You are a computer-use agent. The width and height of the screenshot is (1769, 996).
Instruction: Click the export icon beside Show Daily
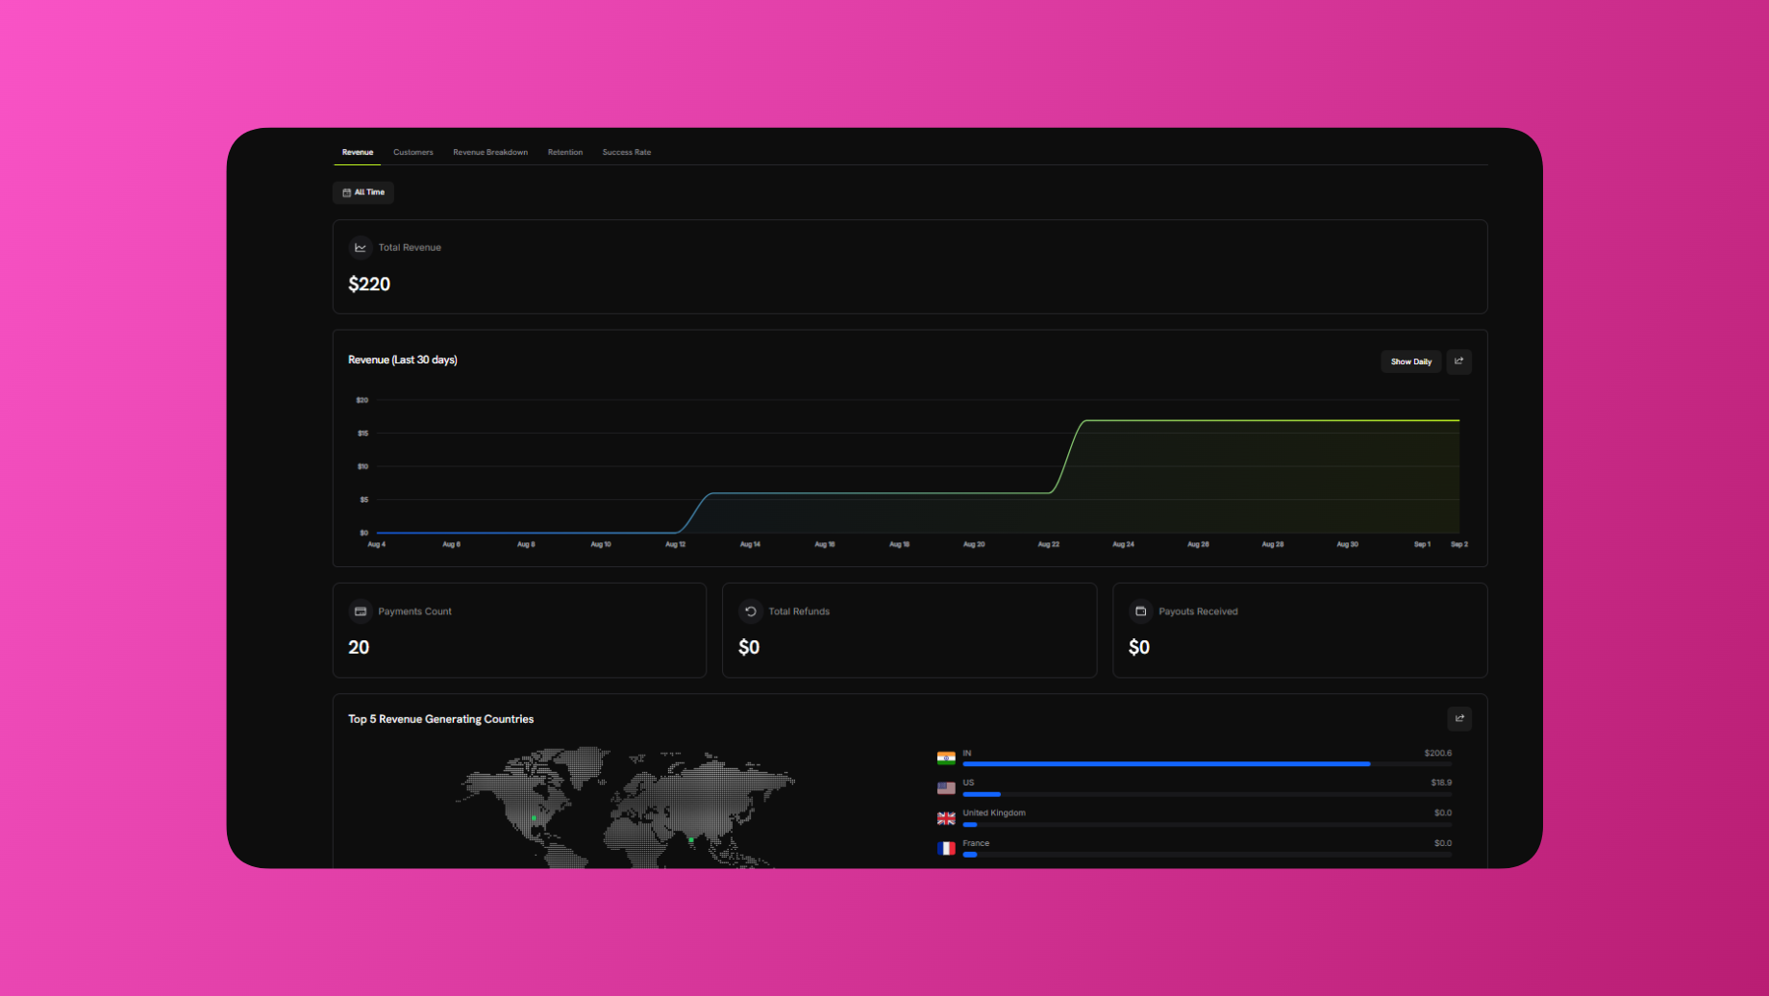pos(1458,361)
